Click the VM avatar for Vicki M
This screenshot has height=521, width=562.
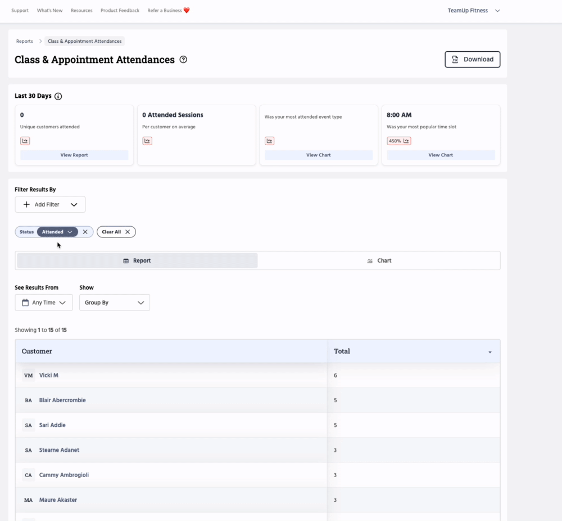click(28, 375)
